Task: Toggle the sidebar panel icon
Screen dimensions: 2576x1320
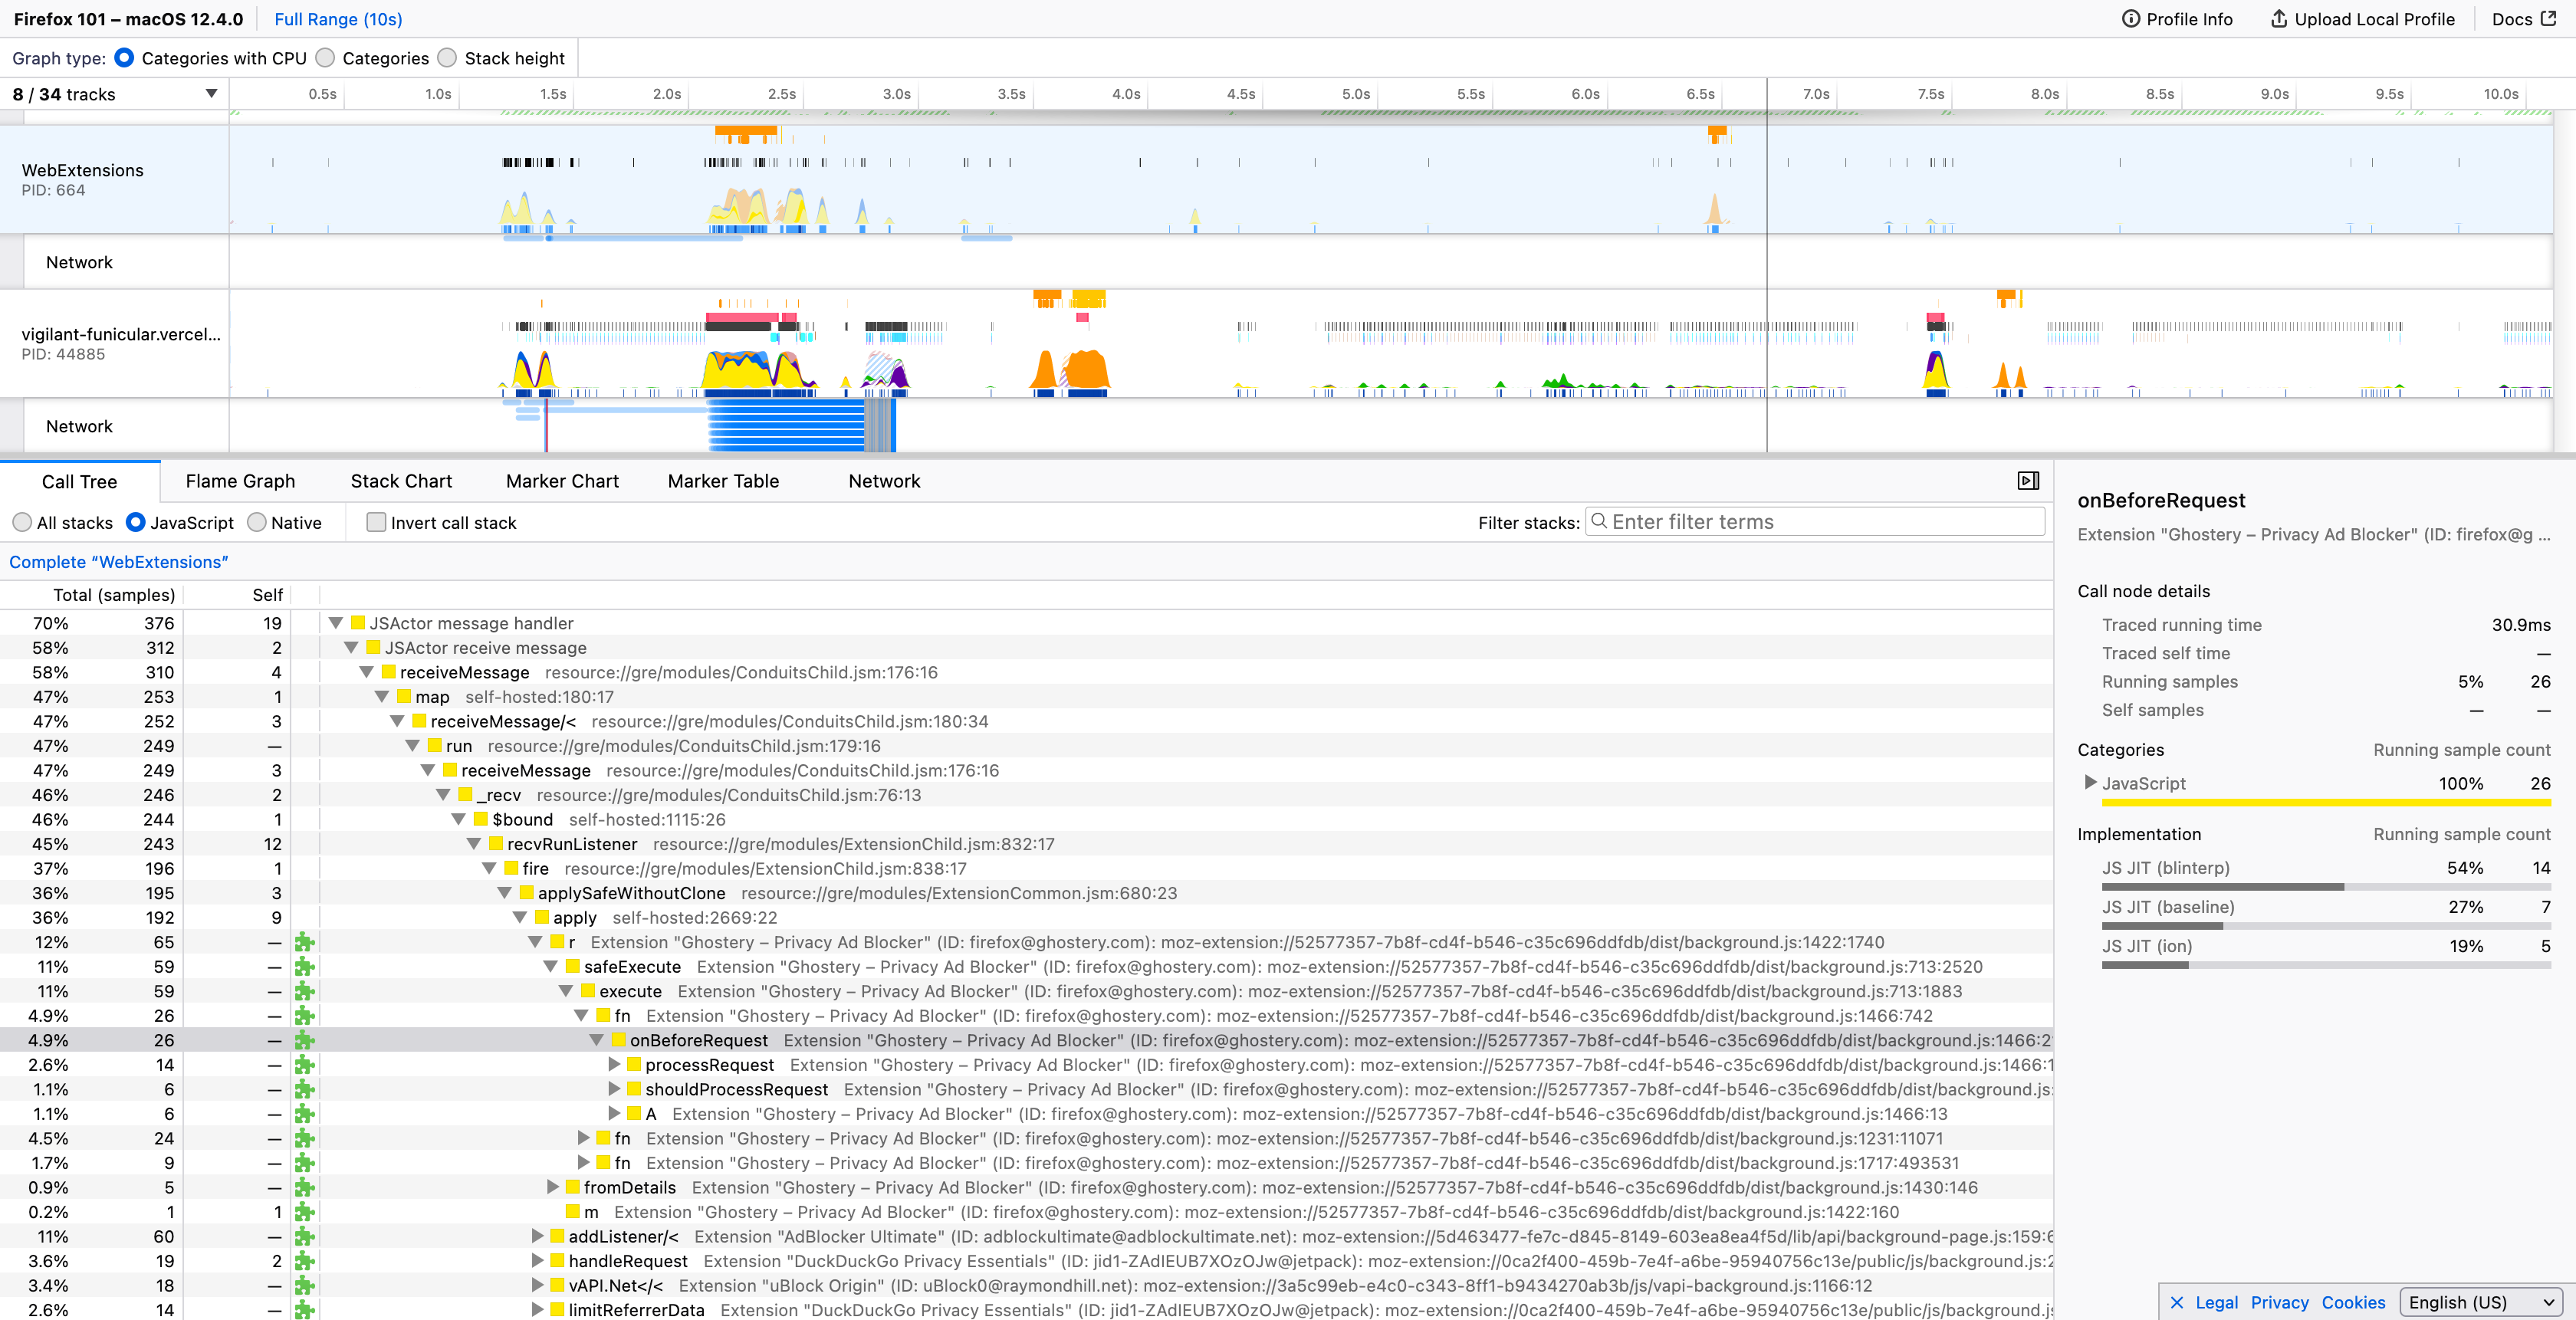Action: (x=2028, y=481)
